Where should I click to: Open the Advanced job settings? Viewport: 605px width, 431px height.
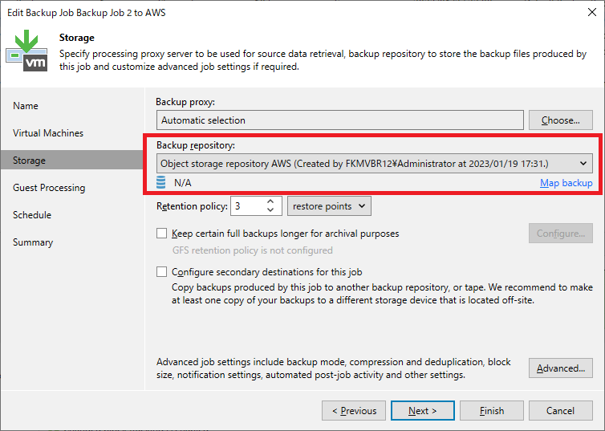561,368
